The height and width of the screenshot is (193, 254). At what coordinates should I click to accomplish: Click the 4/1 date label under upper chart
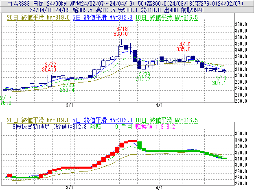(x=159, y=105)
